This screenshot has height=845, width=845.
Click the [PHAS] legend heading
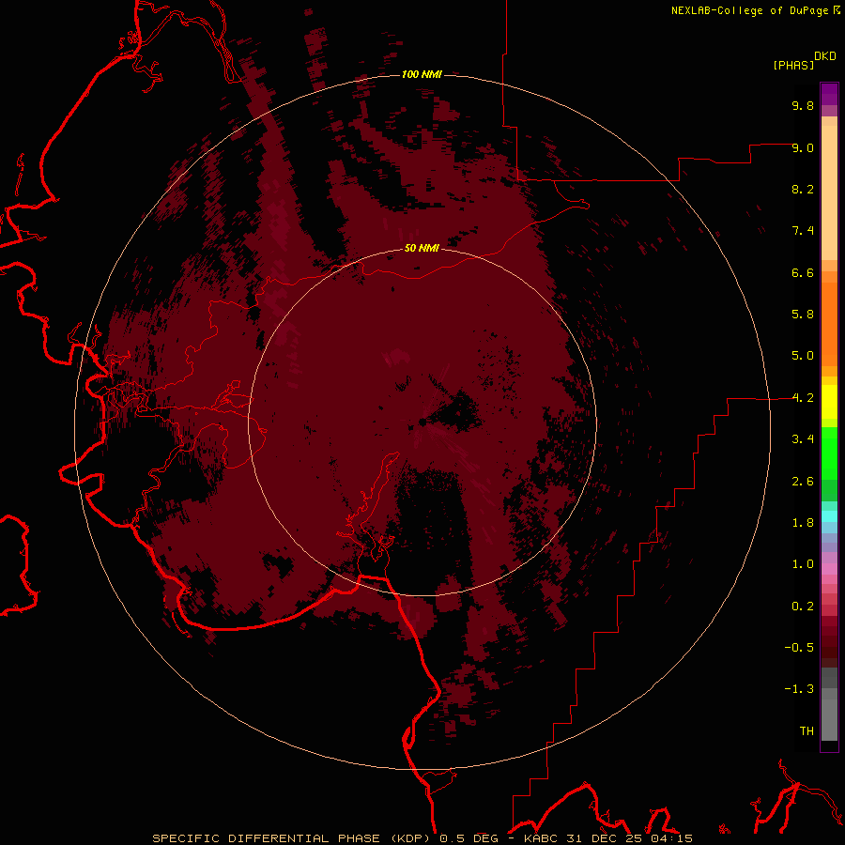793,65
